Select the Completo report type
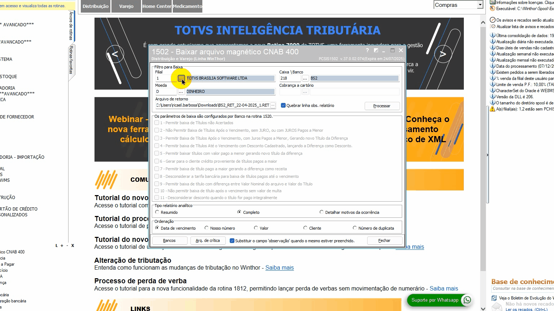The image size is (554, 311). coord(239,212)
